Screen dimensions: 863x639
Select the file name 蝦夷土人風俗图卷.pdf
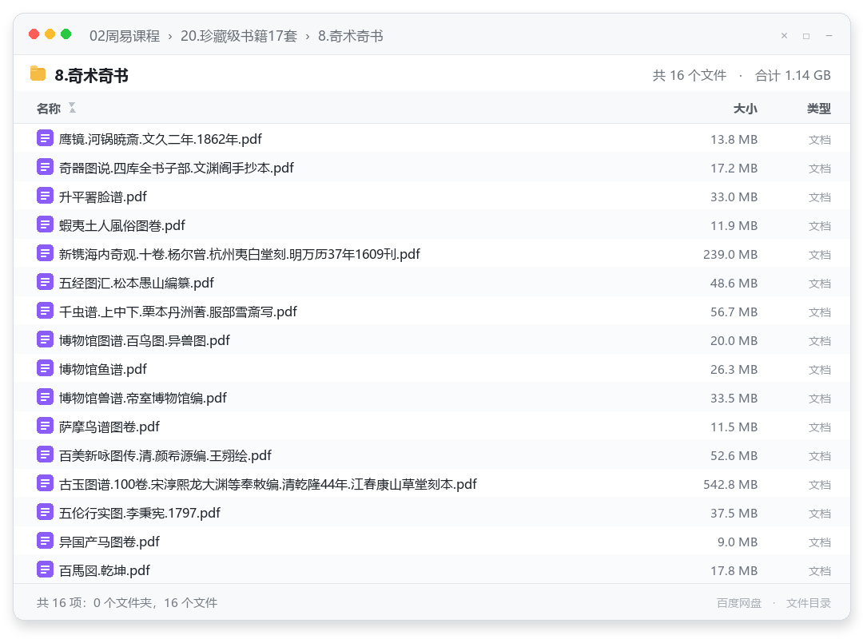121,226
